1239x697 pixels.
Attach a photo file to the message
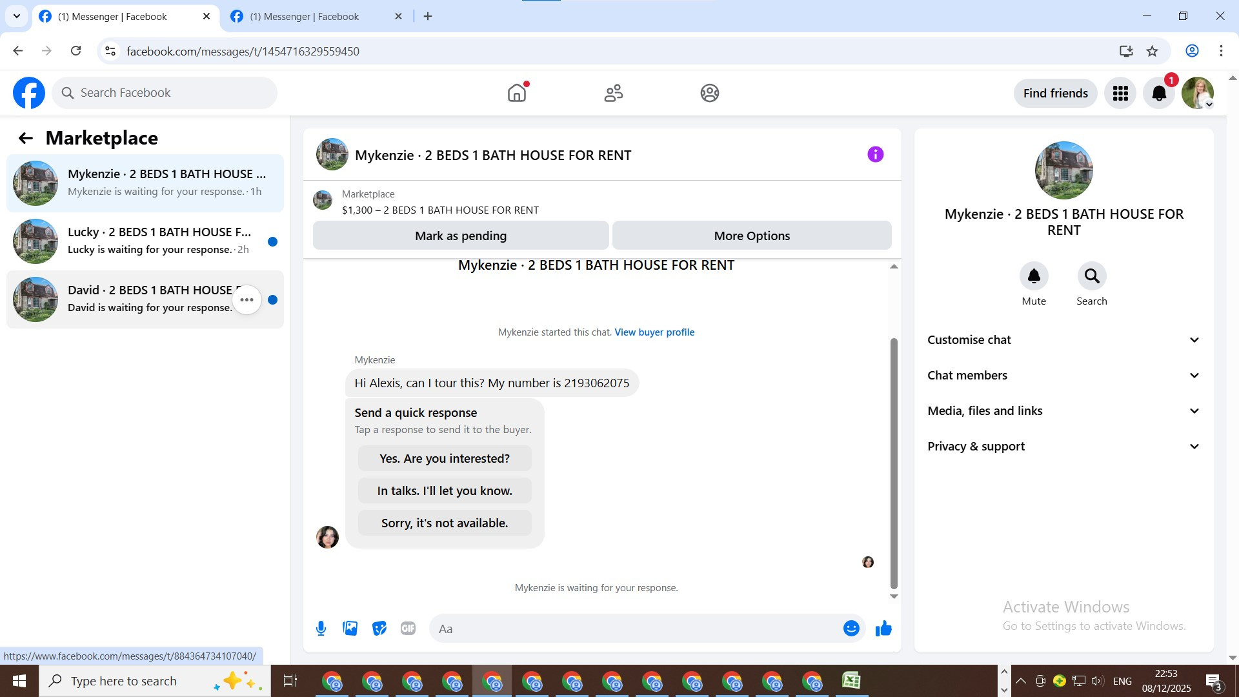(350, 629)
